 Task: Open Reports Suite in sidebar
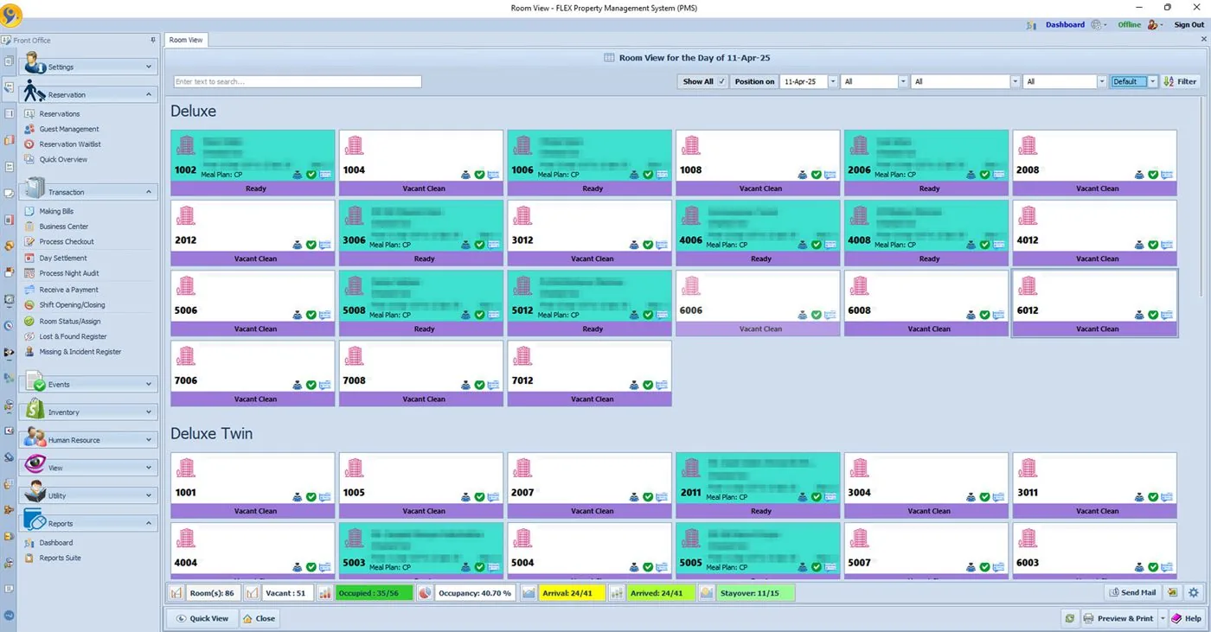60,558
